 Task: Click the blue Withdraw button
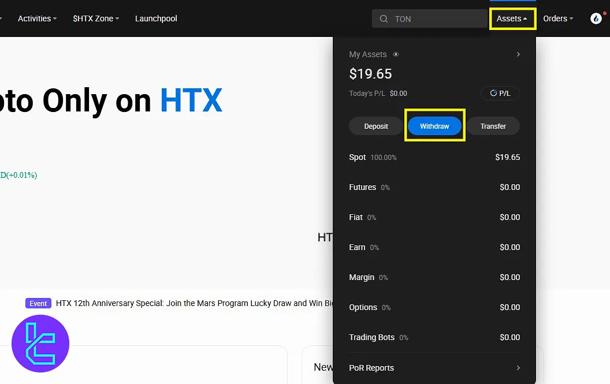[x=434, y=126]
